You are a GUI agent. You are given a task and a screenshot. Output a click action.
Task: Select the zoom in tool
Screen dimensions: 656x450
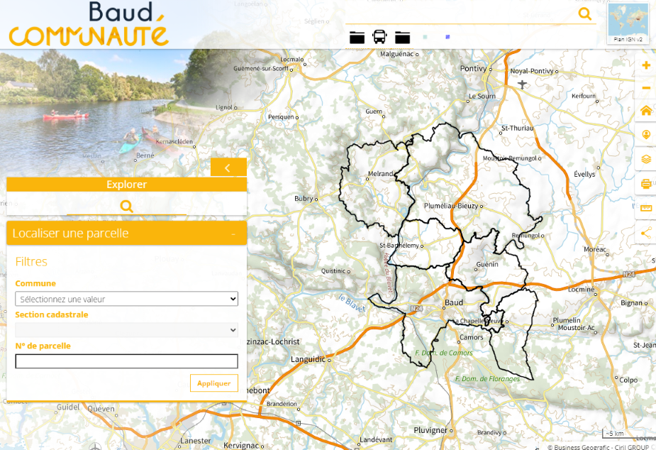(x=645, y=65)
